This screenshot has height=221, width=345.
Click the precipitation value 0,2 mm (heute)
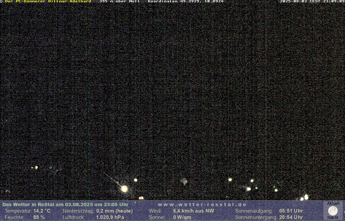[115, 211]
